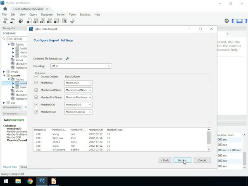The image size is (248, 186).
Task: Open the orange document app in taskbar
Action: click(x=54, y=181)
